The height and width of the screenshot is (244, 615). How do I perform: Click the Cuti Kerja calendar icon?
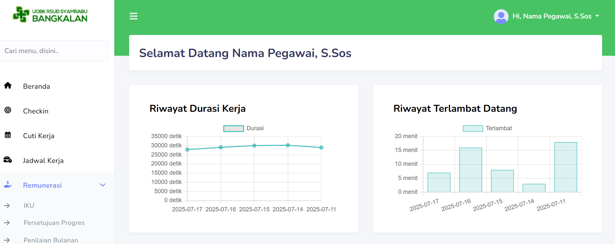pyautogui.click(x=8, y=135)
